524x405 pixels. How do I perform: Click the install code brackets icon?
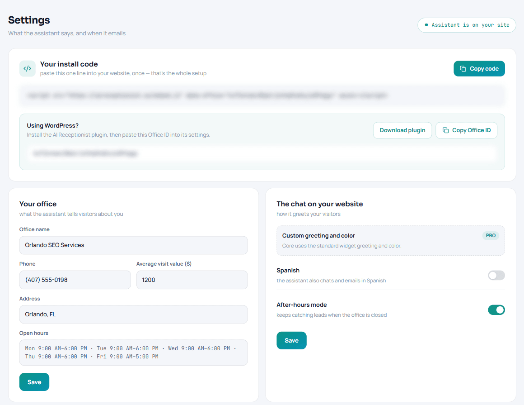[x=28, y=69]
